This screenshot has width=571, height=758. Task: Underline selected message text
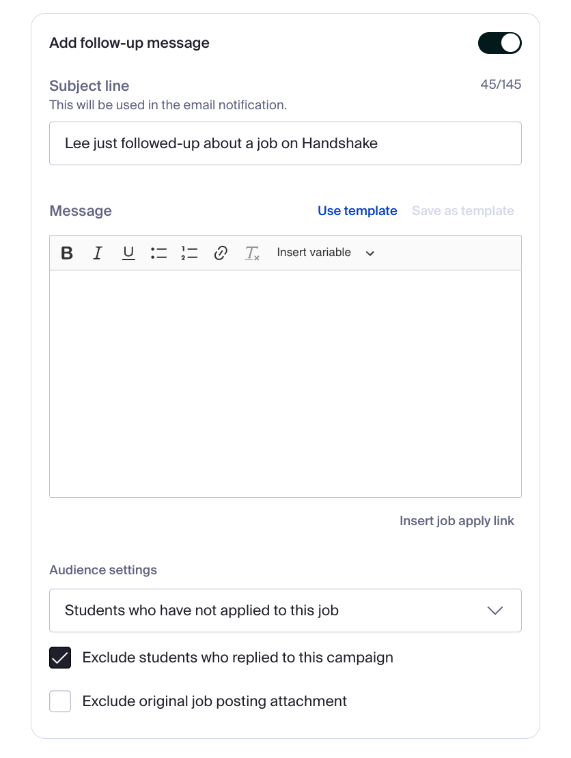pyautogui.click(x=128, y=253)
